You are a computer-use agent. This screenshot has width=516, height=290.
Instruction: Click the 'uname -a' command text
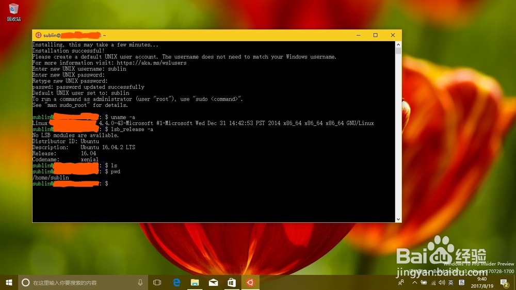[x=123, y=117]
